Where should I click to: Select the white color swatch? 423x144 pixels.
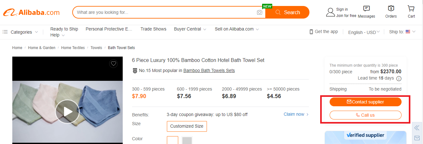coord(173,140)
